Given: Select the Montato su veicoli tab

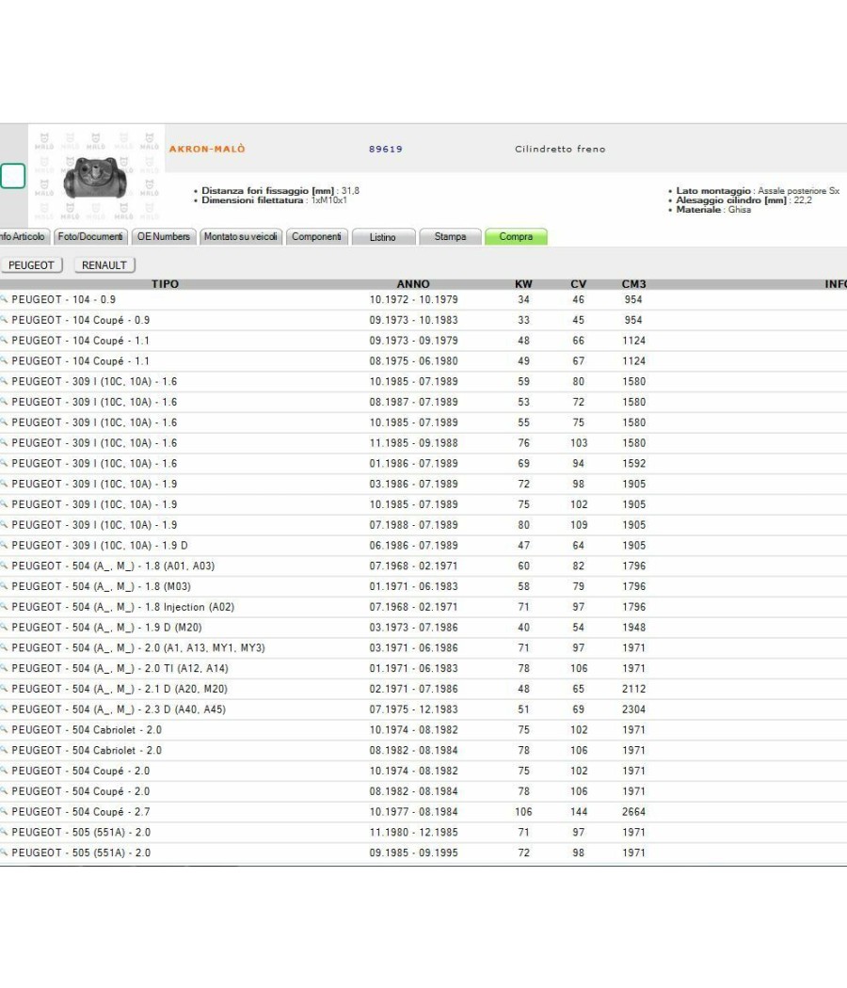Looking at the screenshot, I should [241, 237].
